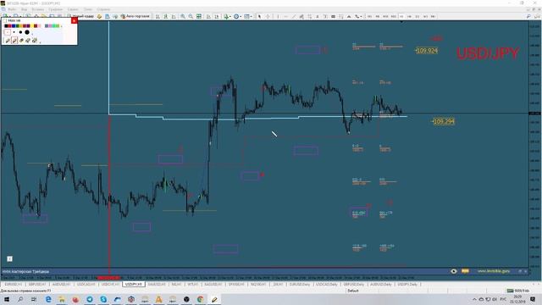Zoom in on the chart
Screen dimensions: 542x305
tap(183, 16)
